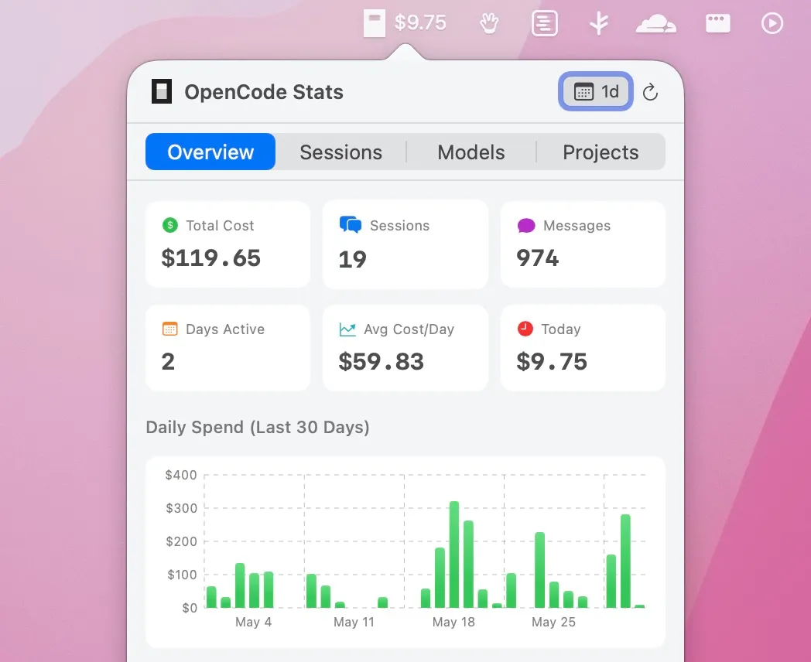Click the Avg Cost/Day trend chart icon
The width and height of the screenshot is (811, 662).
(x=347, y=329)
